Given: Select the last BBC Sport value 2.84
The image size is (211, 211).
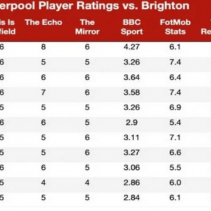Looking at the screenshot, I should click(x=132, y=198).
